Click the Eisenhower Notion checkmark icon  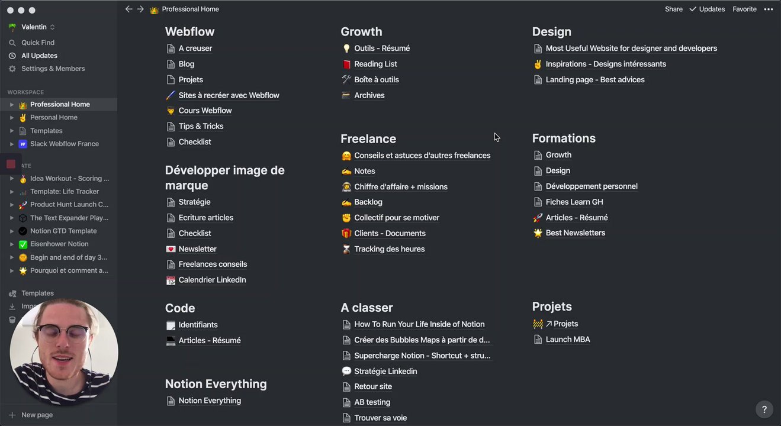click(x=23, y=244)
